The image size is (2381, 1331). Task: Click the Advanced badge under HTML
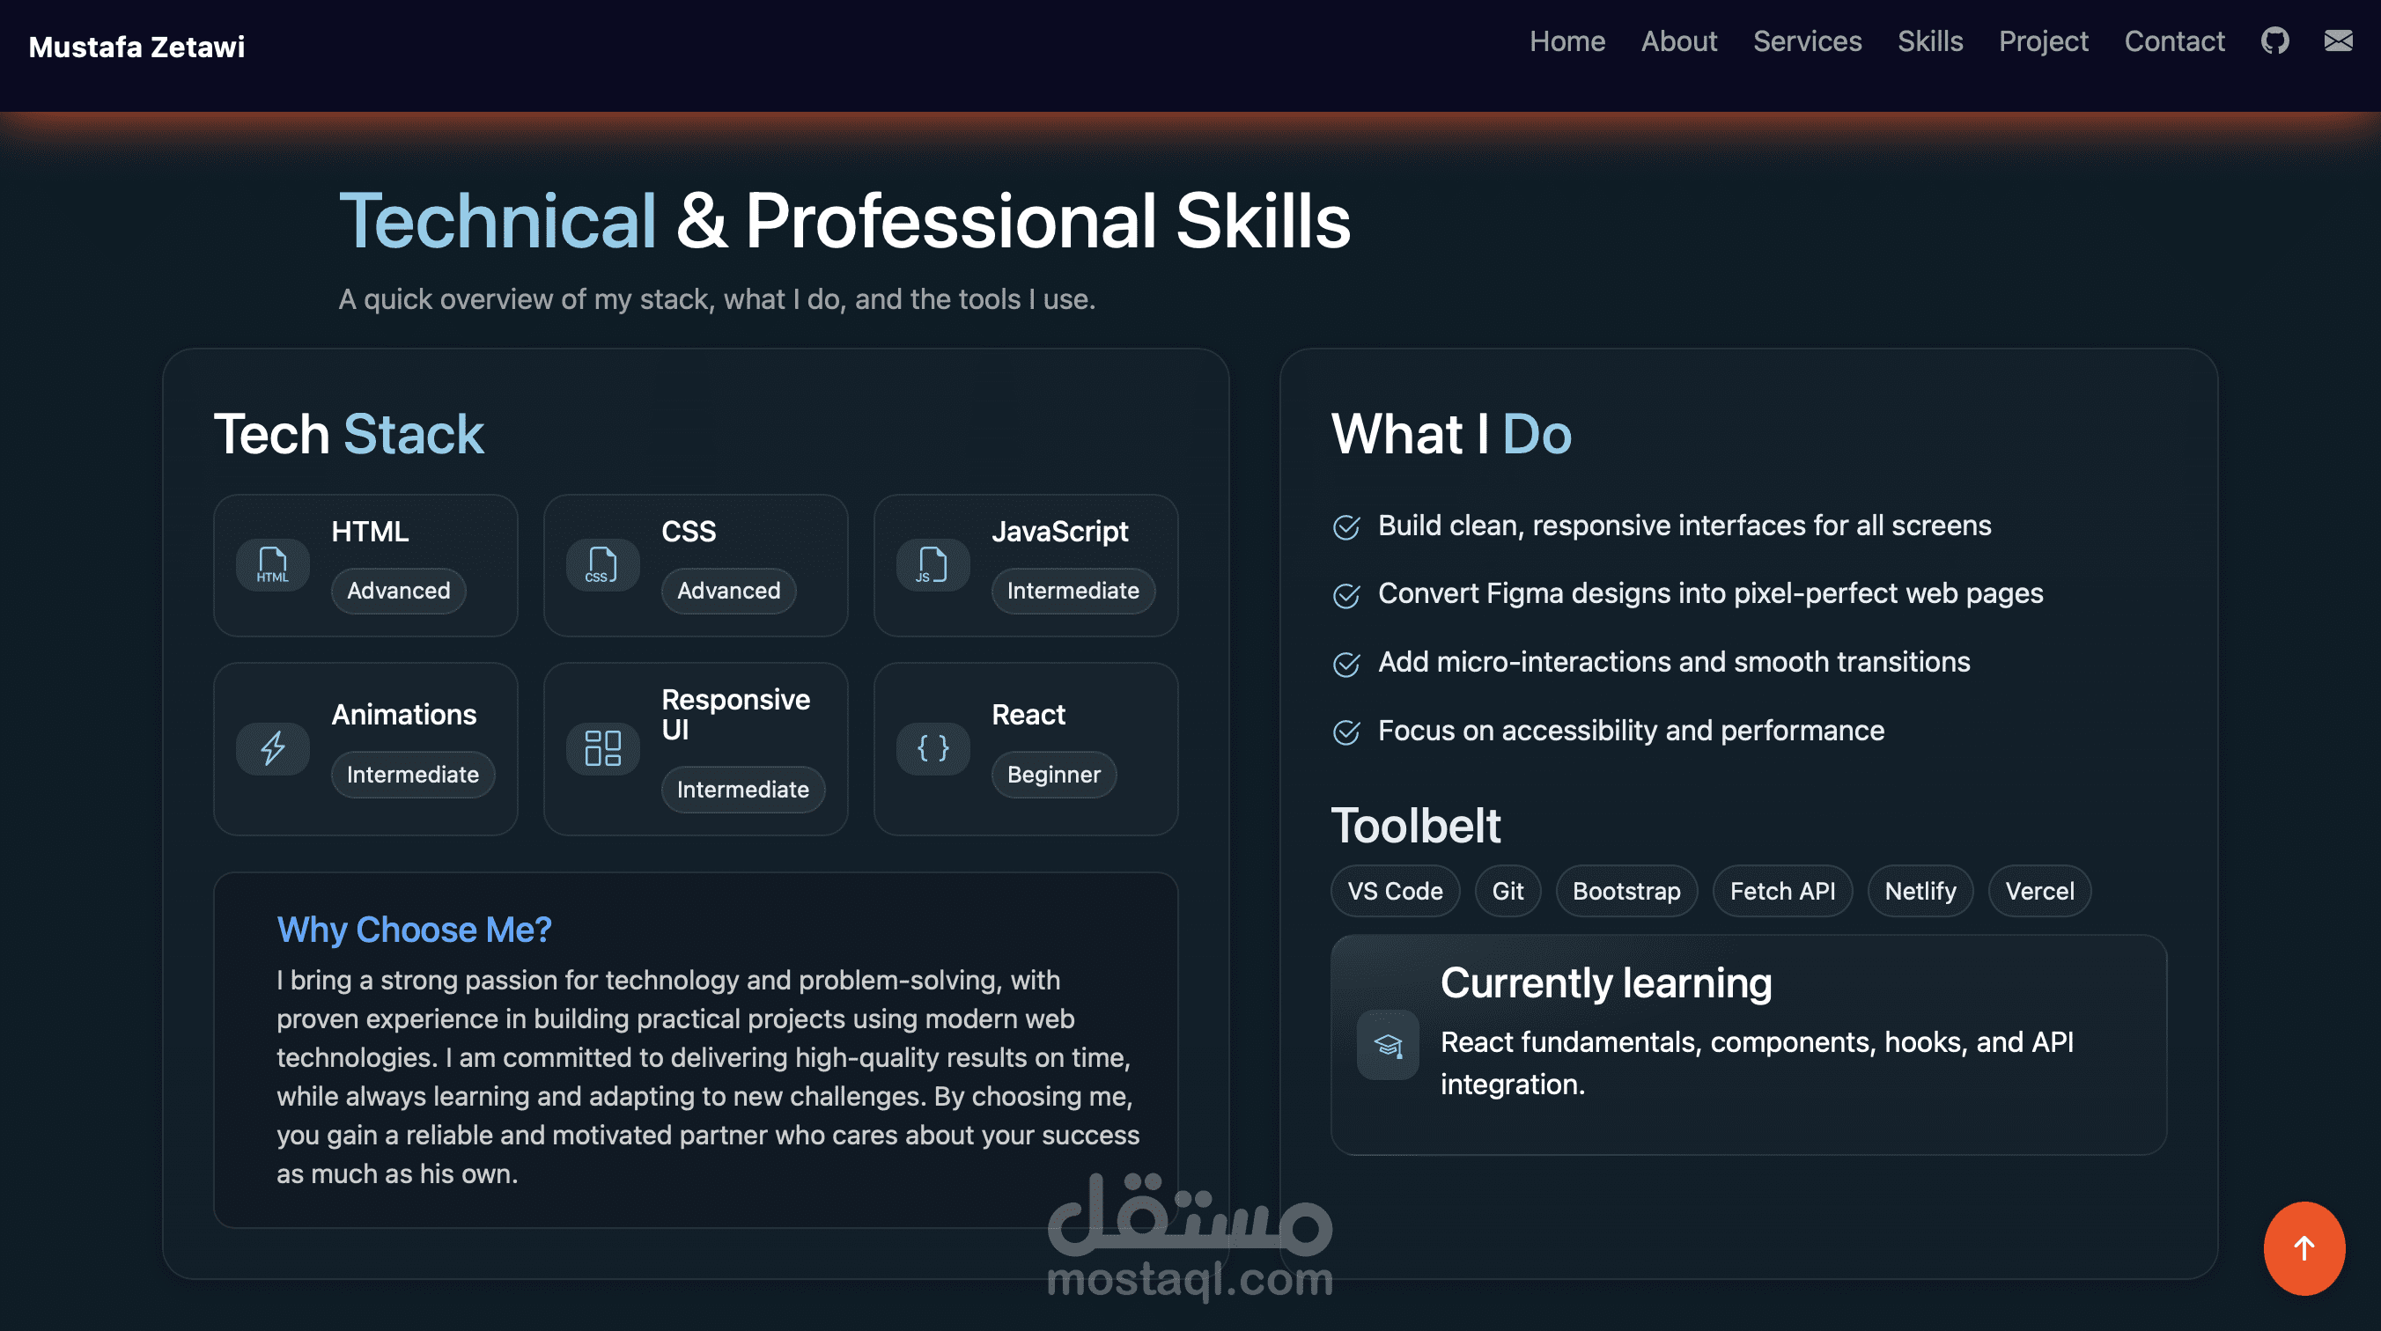(x=398, y=591)
